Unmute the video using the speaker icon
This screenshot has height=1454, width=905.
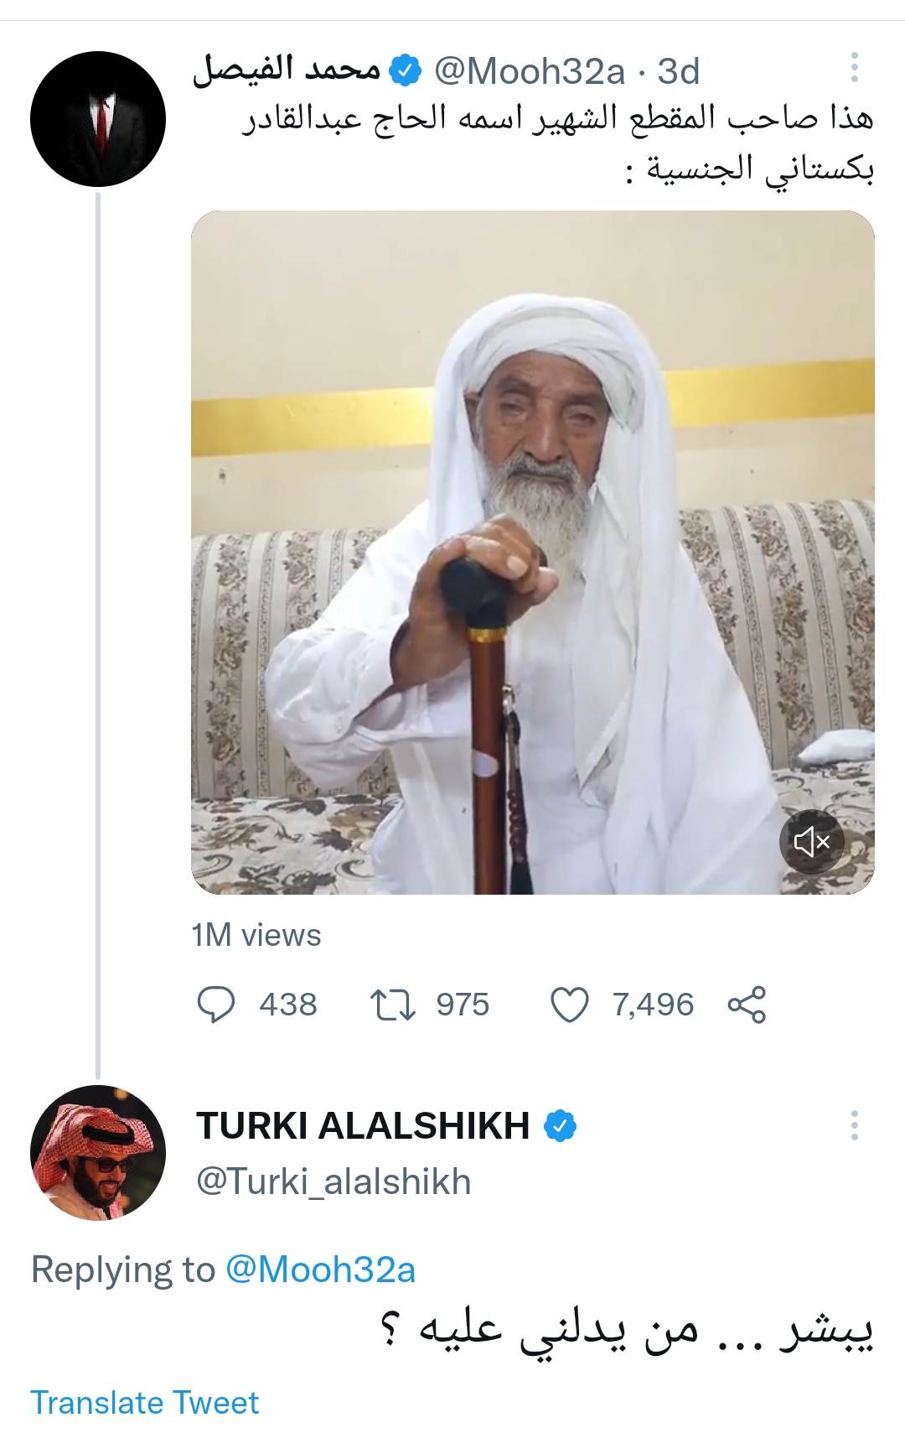click(x=811, y=841)
